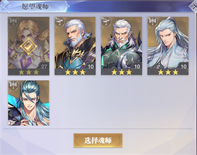Viewport: 197px width, 155px height.
Task: Close the 愿望魂师 dialog
Action: coord(194,6)
